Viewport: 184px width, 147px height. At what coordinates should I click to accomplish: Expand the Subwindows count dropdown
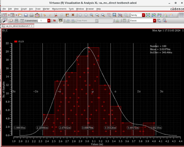(49, 21)
